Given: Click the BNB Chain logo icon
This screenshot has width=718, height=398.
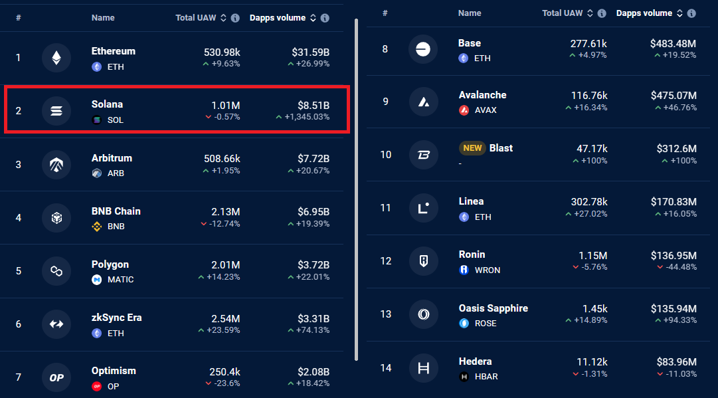Looking at the screenshot, I should [x=56, y=217].
